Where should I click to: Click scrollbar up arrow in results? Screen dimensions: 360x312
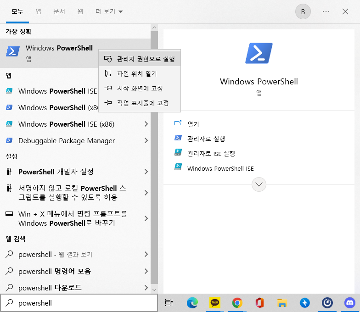[154, 28]
